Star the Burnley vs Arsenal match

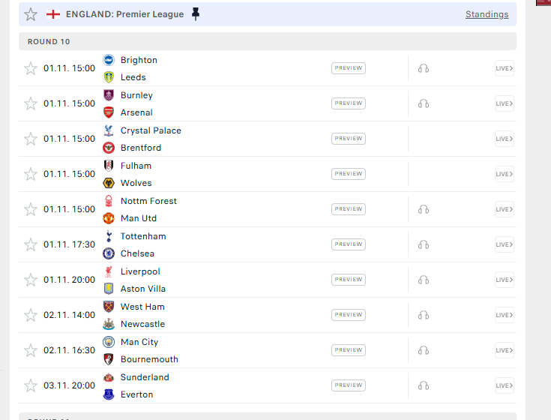point(31,103)
